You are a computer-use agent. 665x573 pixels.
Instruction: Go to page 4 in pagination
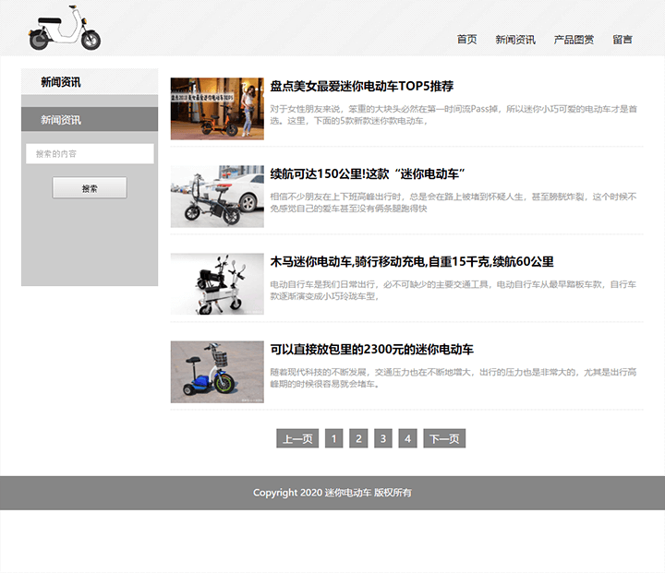[x=408, y=439]
